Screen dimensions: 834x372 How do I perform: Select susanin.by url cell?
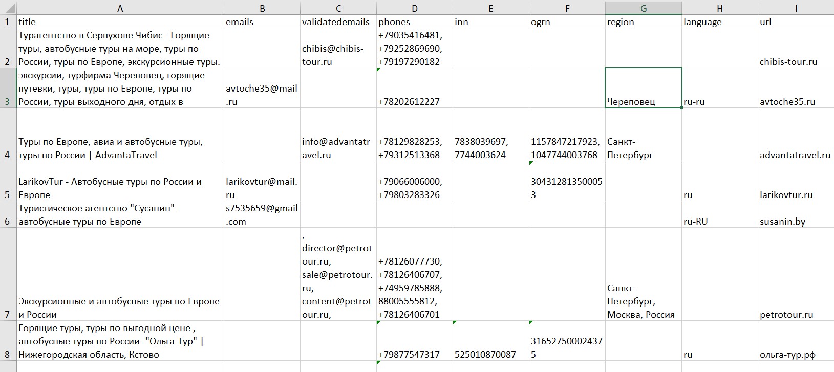point(796,214)
